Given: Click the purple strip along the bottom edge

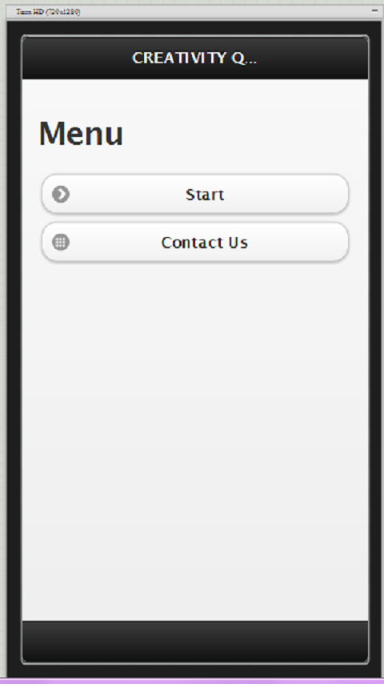Looking at the screenshot, I should 192,682.
